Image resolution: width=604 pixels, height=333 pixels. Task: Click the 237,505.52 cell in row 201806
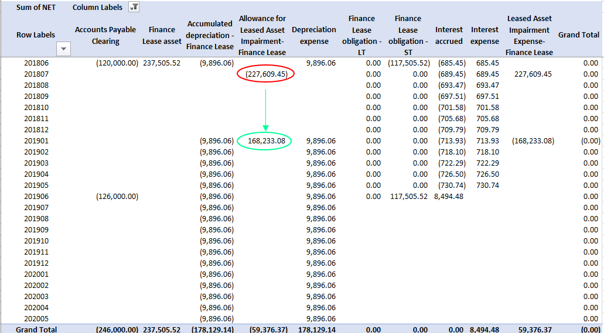pos(162,63)
